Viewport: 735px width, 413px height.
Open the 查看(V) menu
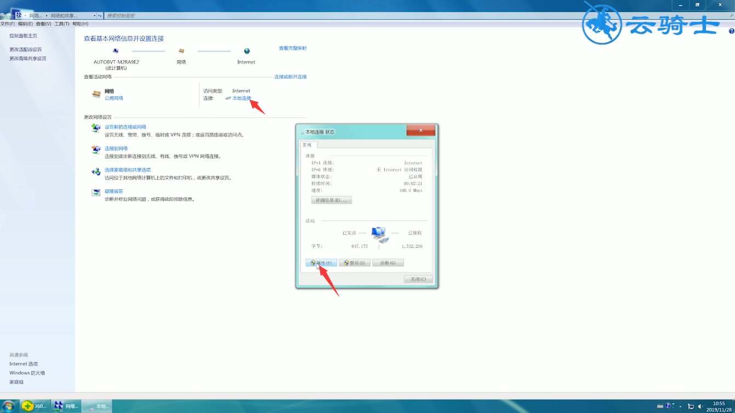[x=43, y=24]
